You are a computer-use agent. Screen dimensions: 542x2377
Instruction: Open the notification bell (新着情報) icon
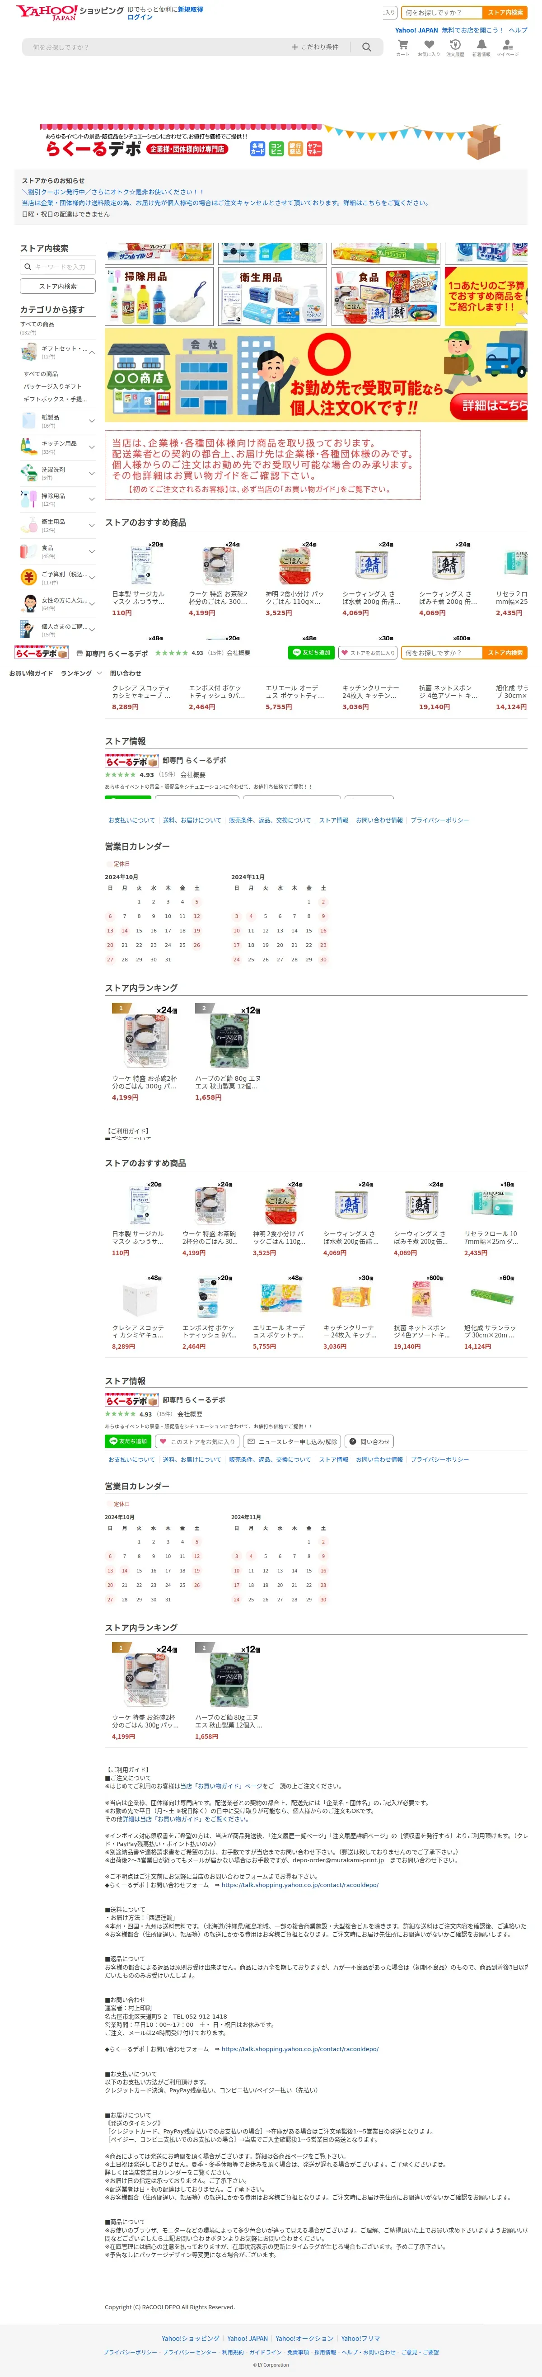click(x=481, y=48)
